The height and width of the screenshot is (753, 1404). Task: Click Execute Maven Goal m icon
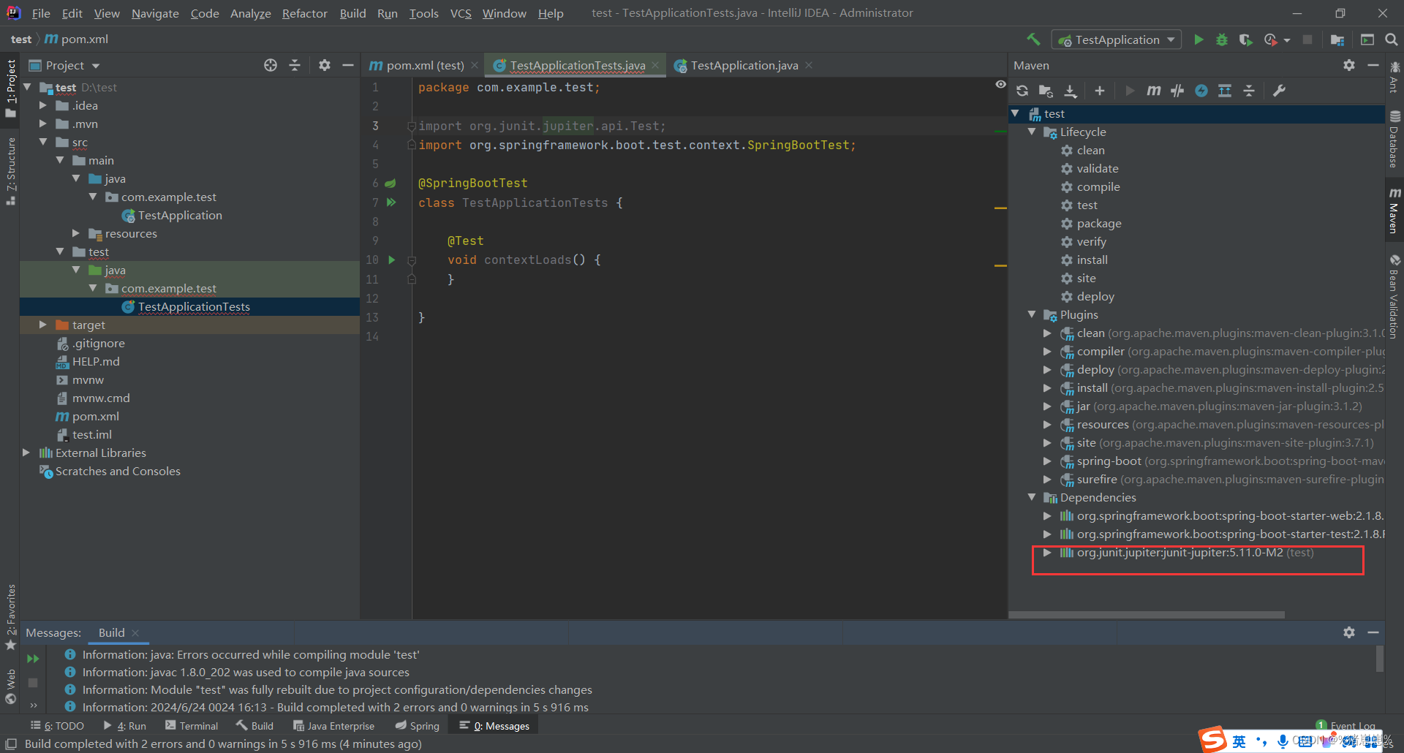coord(1154,91)
